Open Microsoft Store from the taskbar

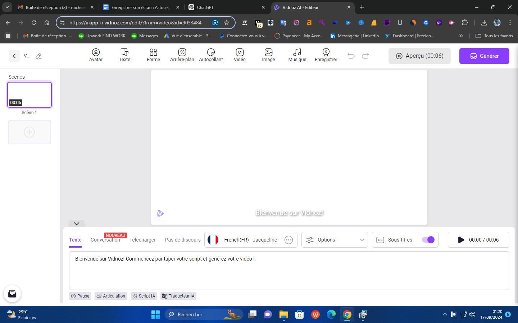[x=300, y=314]
